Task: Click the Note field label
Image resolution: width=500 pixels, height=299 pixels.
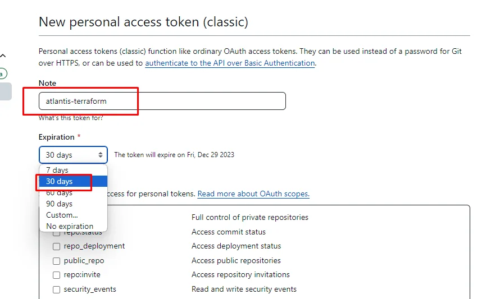Action: tap(47, 83)
